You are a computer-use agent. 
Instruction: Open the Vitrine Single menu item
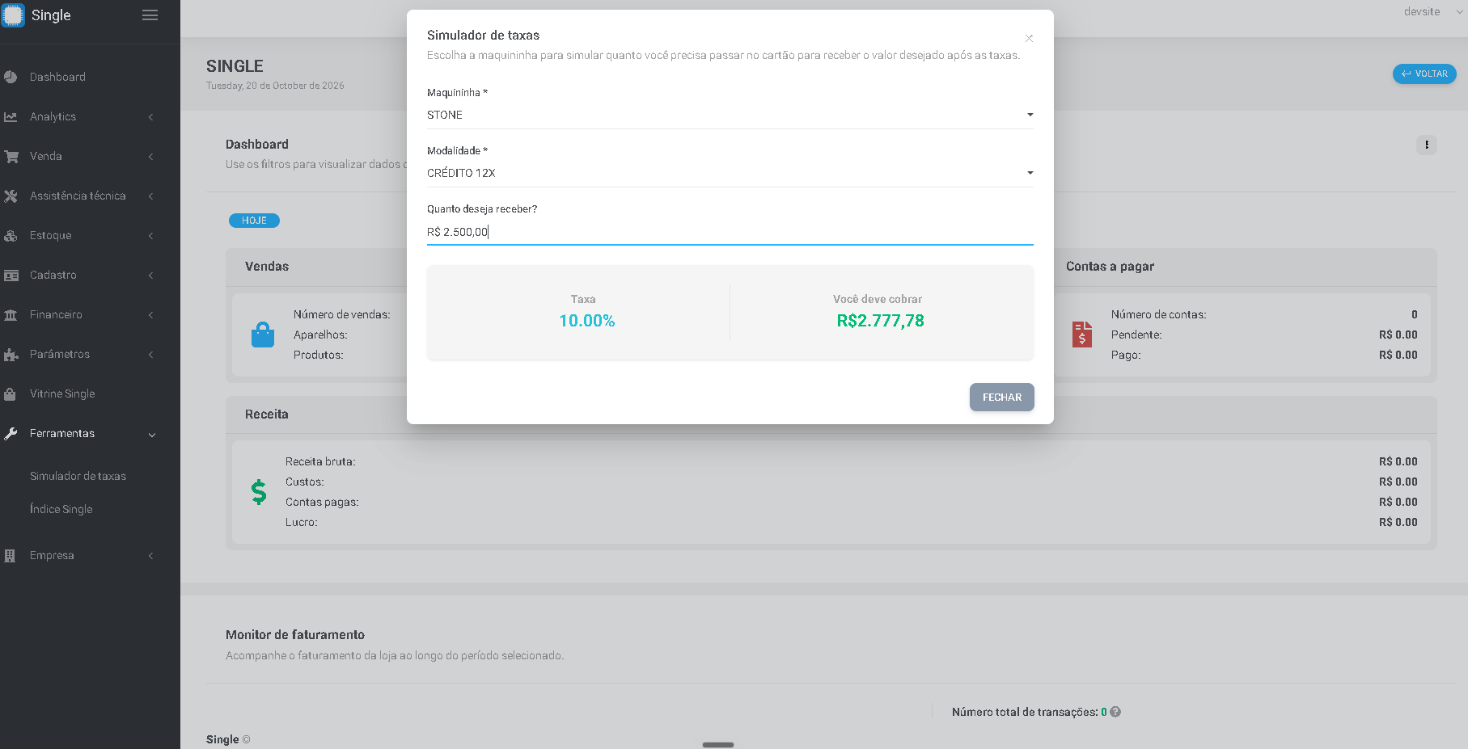62,393
